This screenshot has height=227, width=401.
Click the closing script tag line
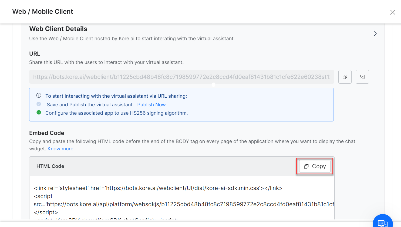pos(46,212)
